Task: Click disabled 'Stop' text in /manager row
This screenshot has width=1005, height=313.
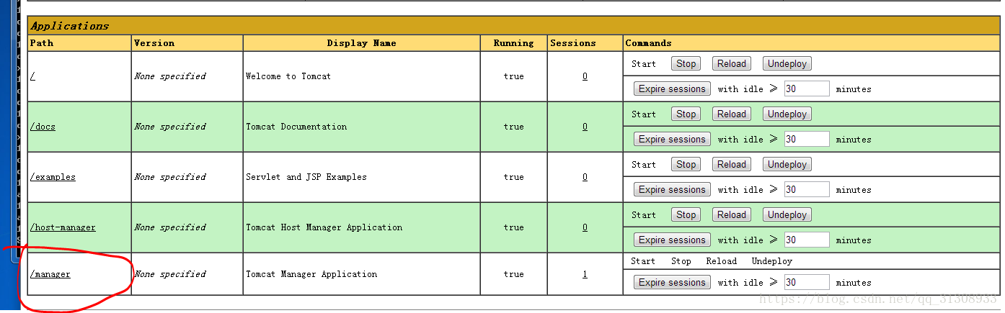Action: (681, 261)
